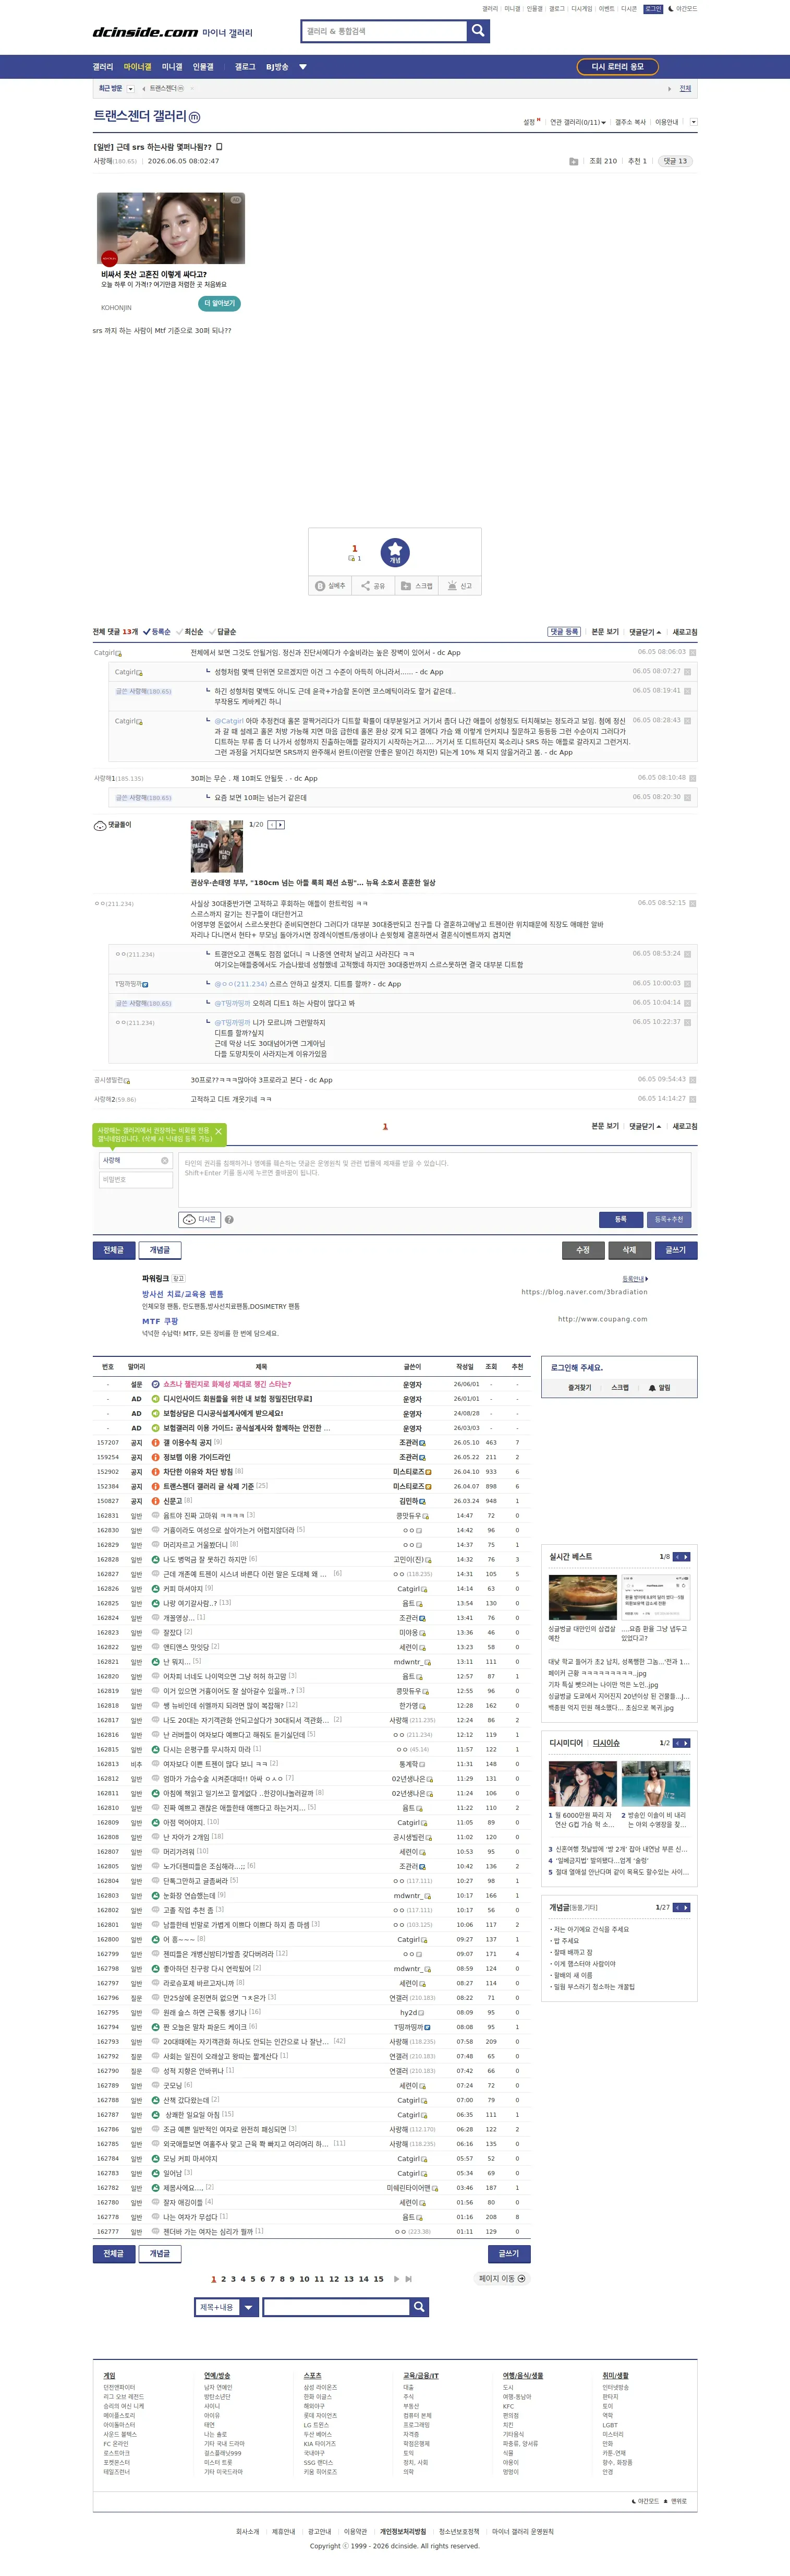Click 스크랩 below the 개념 star
790x2576 pixels.
(x=417, y=586)
